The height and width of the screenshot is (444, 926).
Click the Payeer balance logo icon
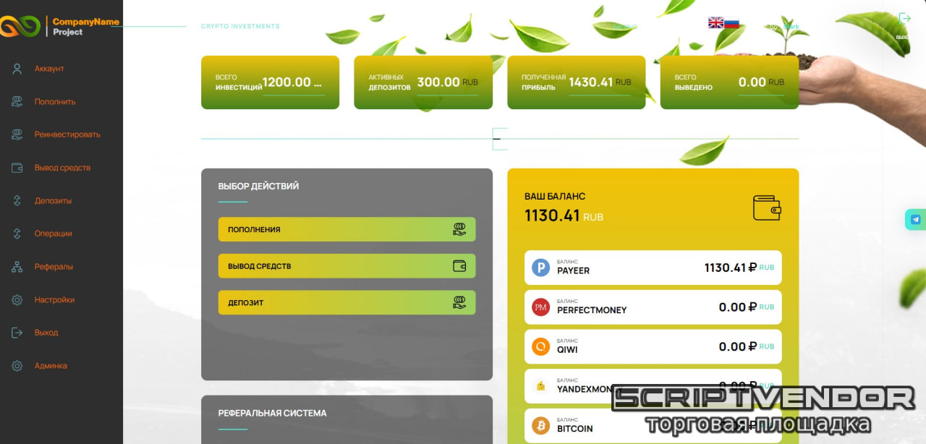[540, 268]
